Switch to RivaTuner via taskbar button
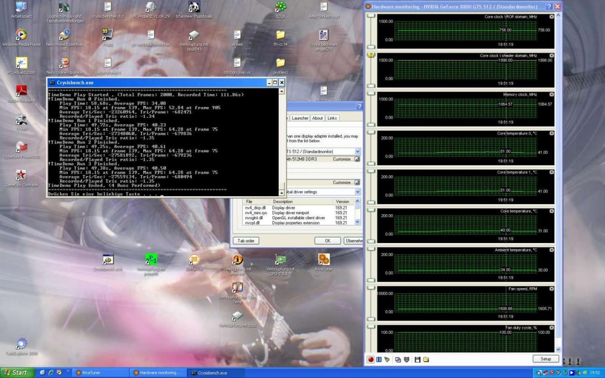605x378 pixels. coord(101,373)
